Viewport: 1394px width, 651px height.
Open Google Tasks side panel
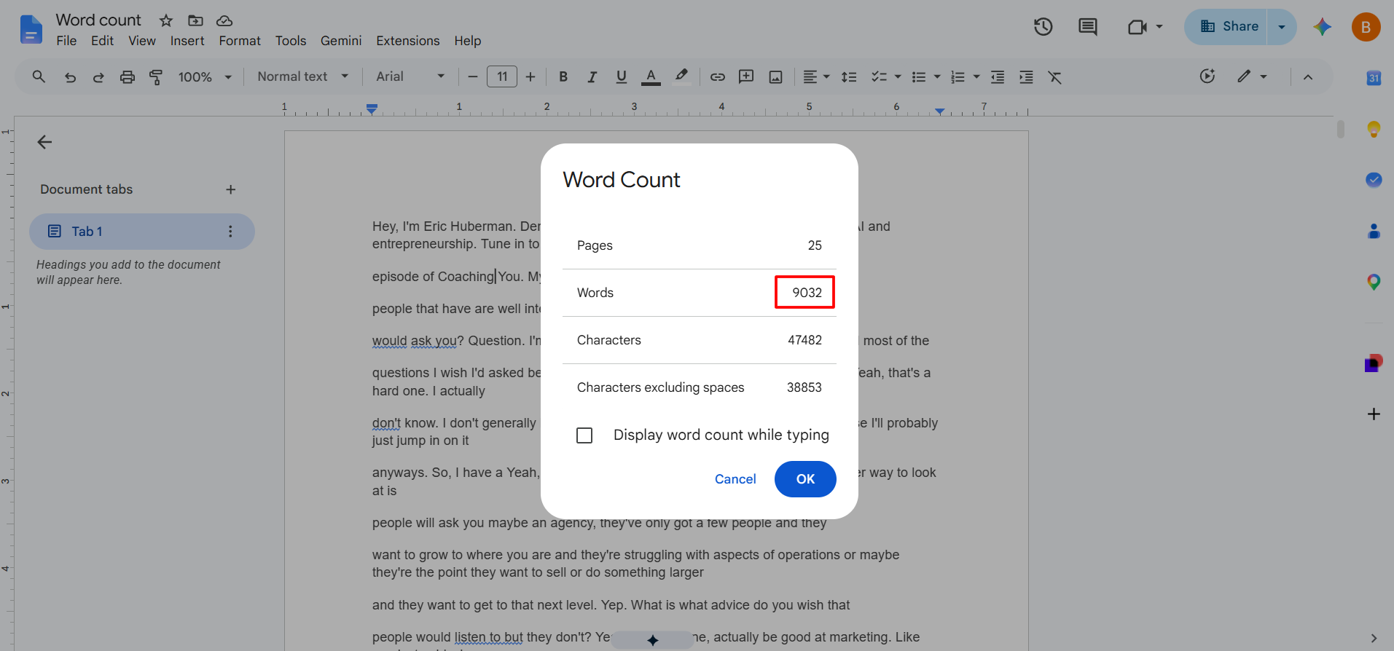(1374, 180)
